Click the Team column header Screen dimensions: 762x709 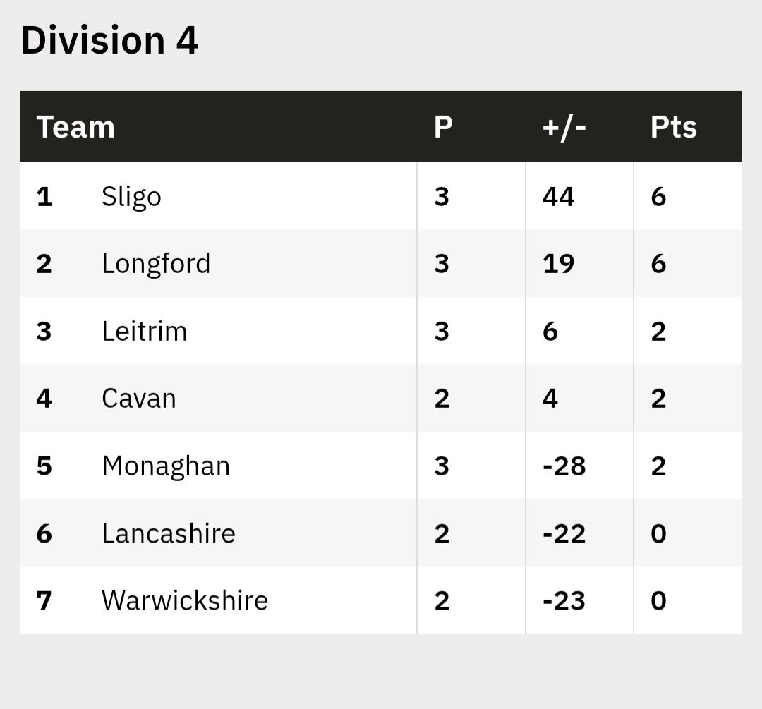coord(75,127)
